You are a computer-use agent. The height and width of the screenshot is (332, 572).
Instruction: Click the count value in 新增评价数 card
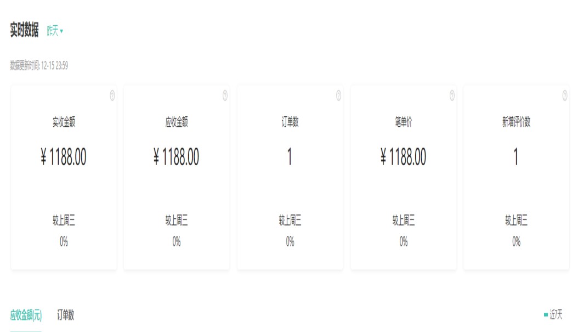tap(516, 158)
